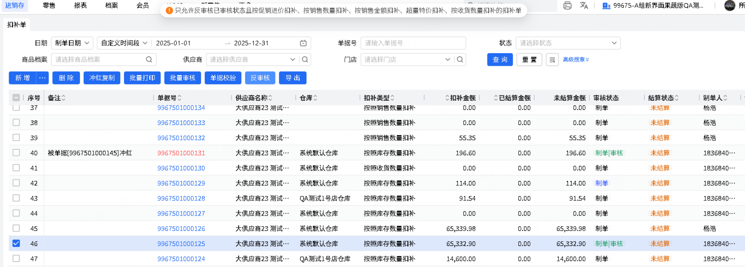
Task: Click search icon next to 门店 field
Action: pyautogui.click(x=460, y=60)
